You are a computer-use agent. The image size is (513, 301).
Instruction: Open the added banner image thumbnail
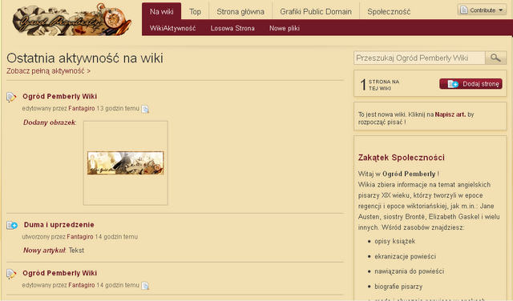[126, 163]
